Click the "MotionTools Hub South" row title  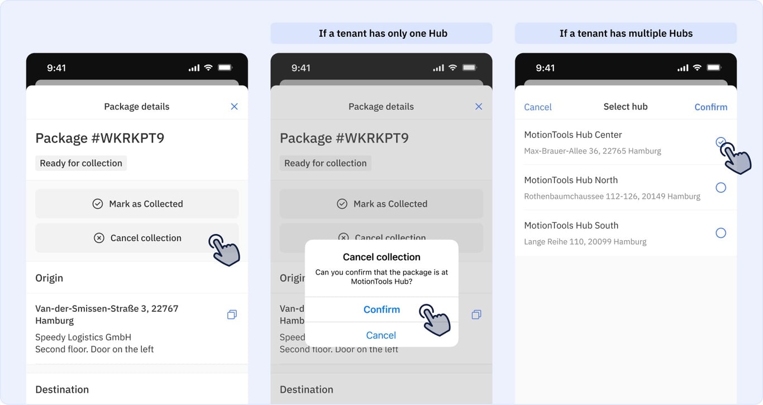(x=571, y=226)
